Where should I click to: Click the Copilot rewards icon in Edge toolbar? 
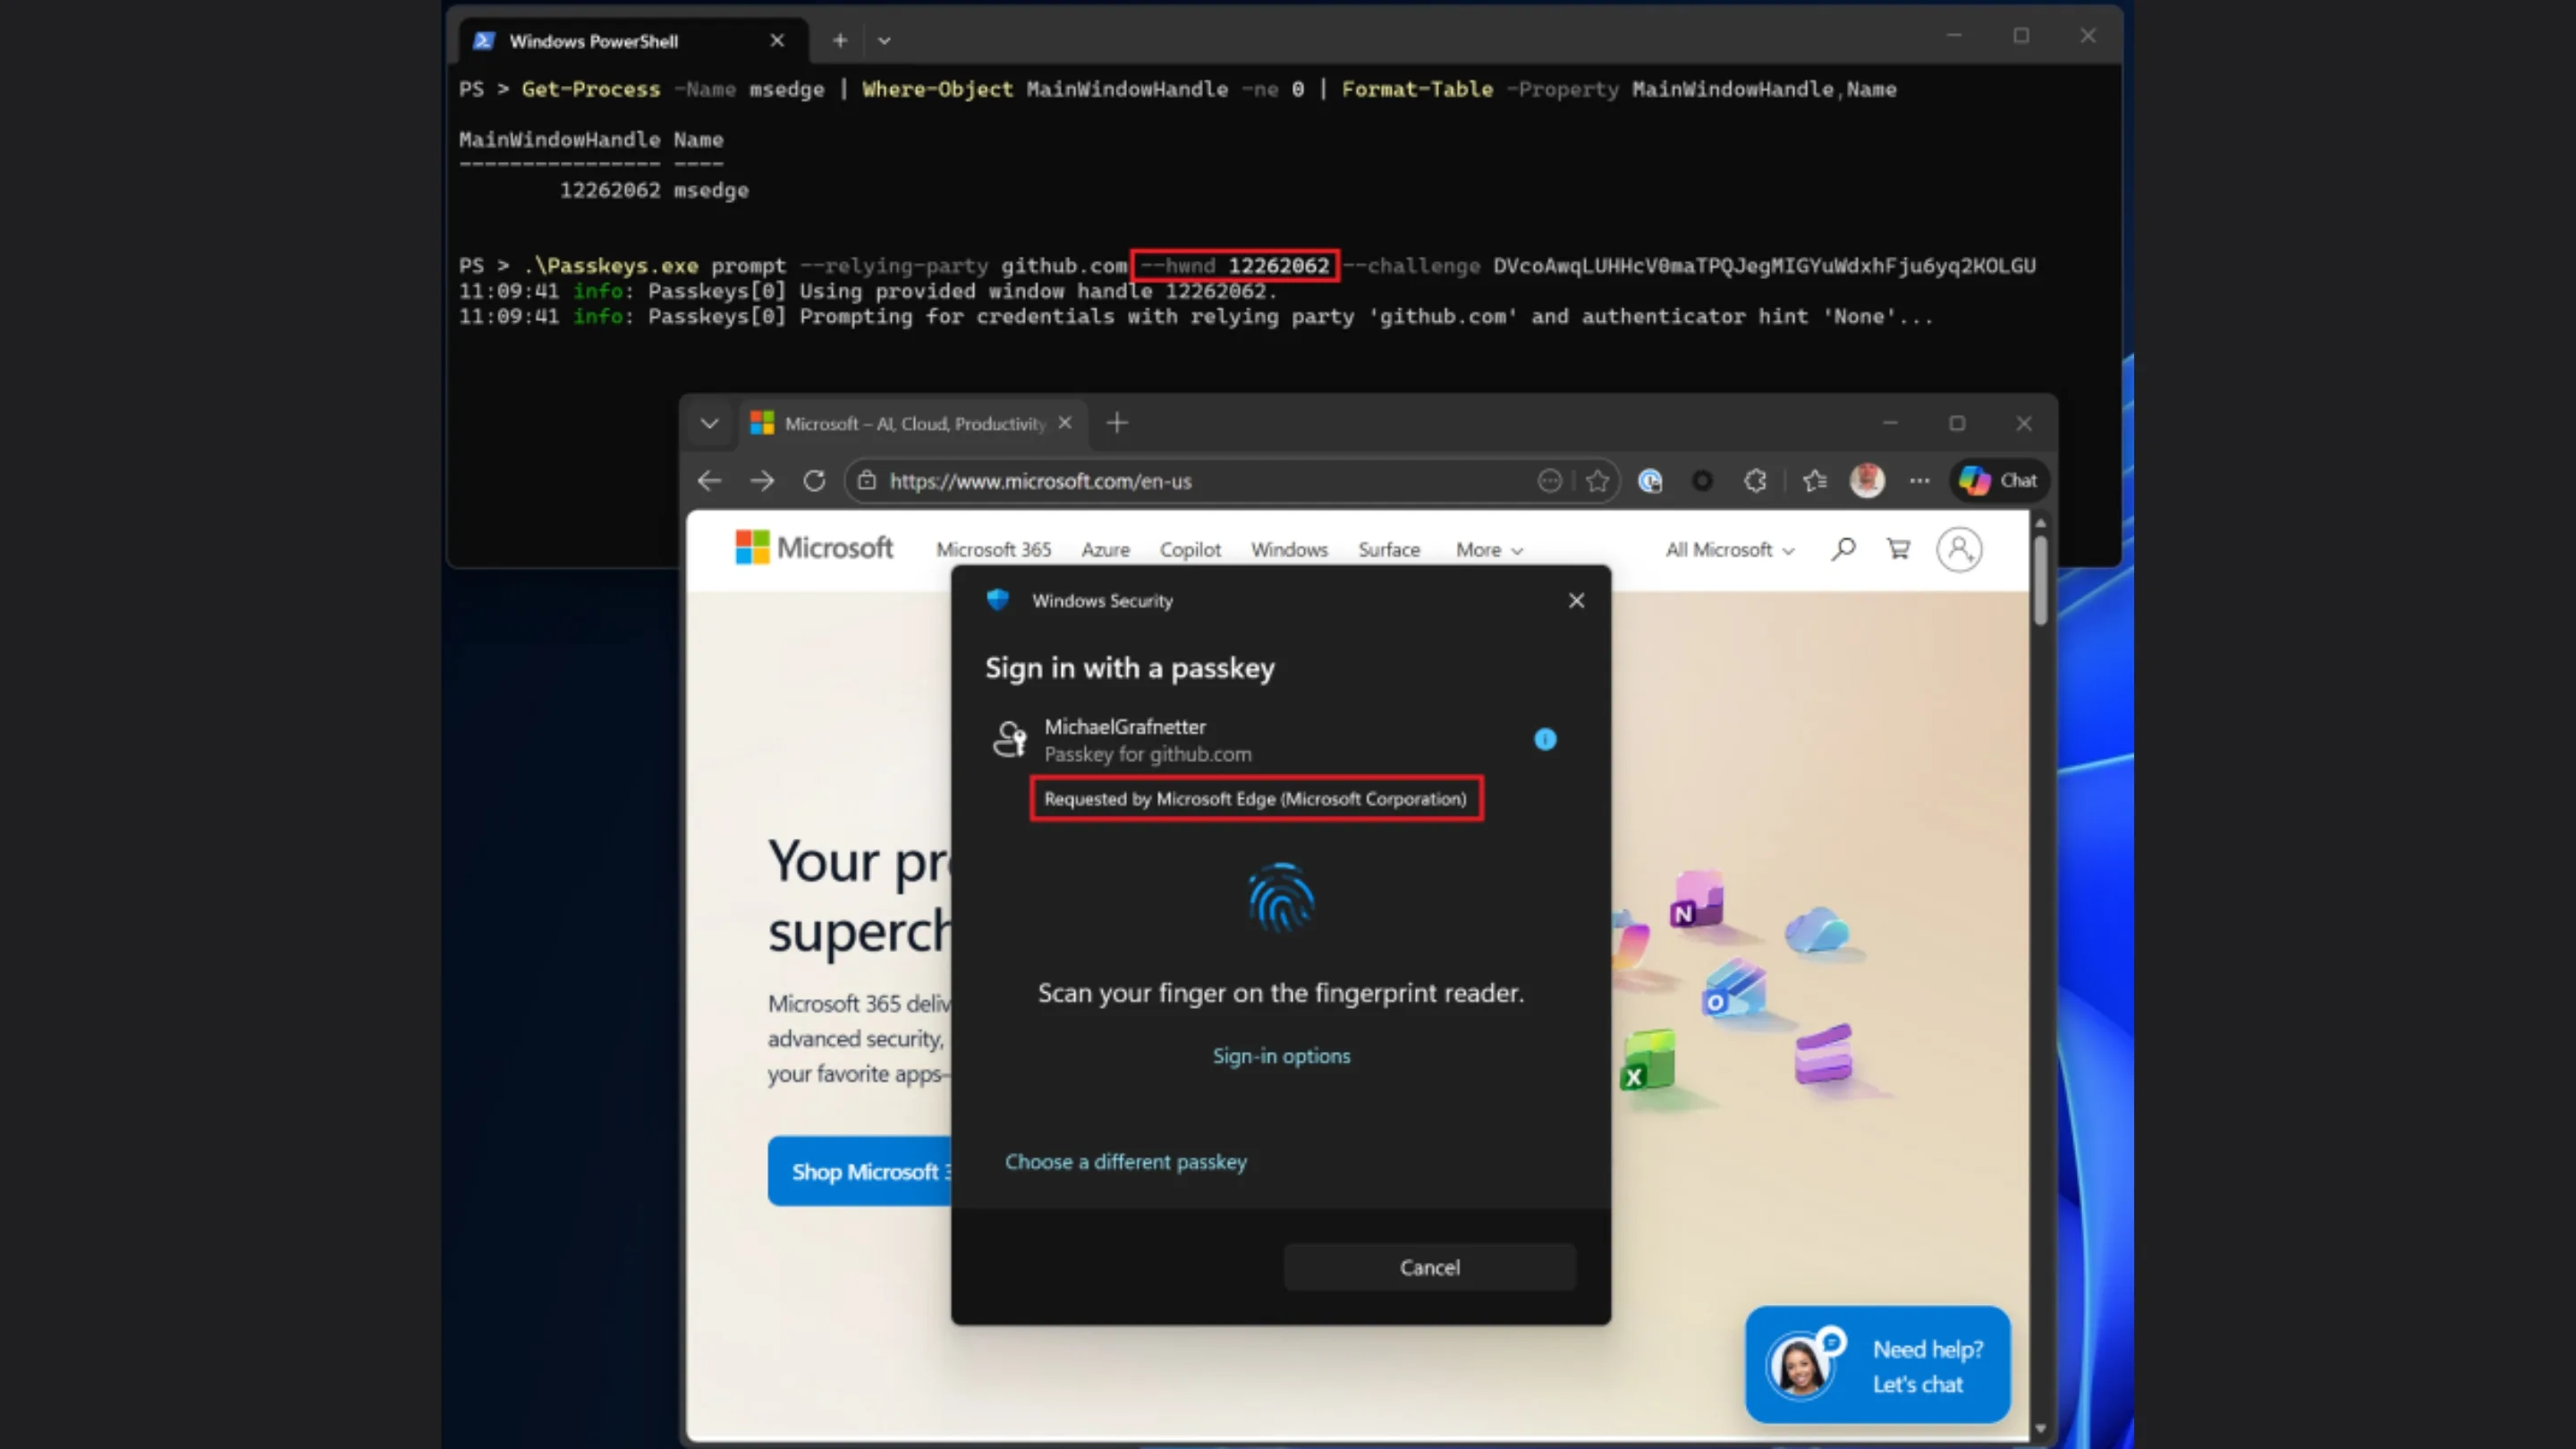click(1650, 481)
